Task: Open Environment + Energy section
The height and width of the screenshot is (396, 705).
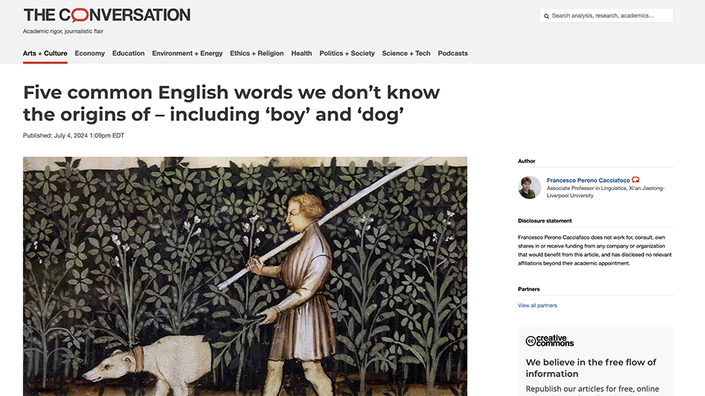Action: (187, 53)
